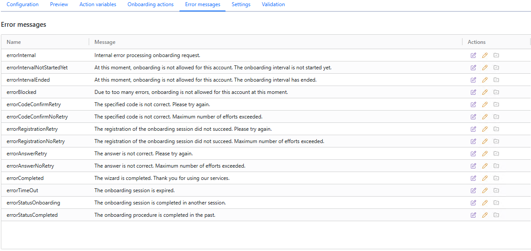Click the gray folder icon for errorRegistrationRetry
The width and height of the screenshot is (531, 251).
(496, 129)
